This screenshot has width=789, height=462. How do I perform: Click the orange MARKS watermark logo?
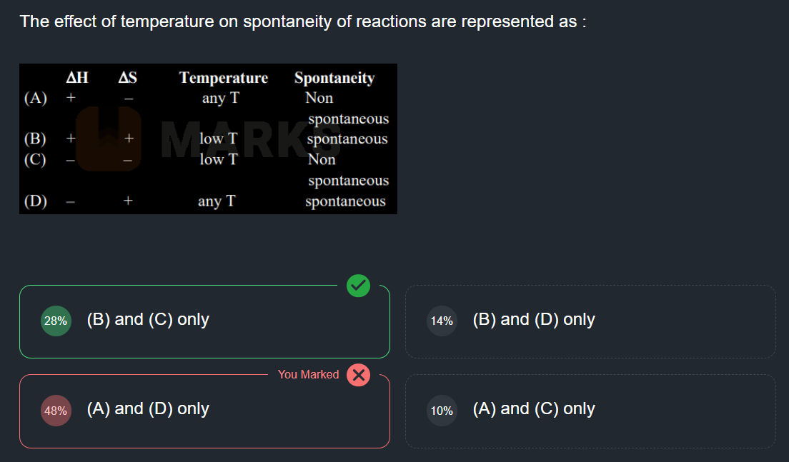point(108,139)
